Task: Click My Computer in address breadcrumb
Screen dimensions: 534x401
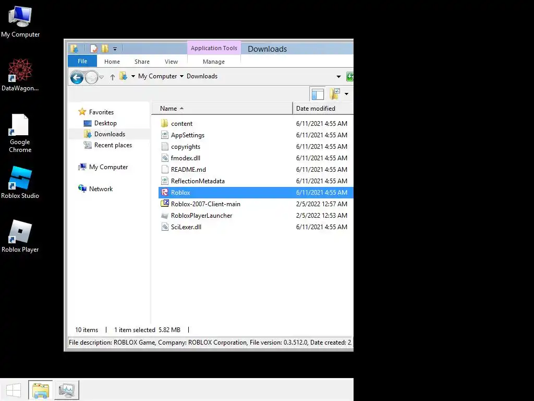Action: pyautogui.click(x=157, y=76)
